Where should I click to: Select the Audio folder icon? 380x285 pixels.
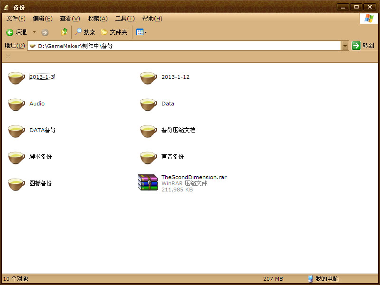(17, 104)
